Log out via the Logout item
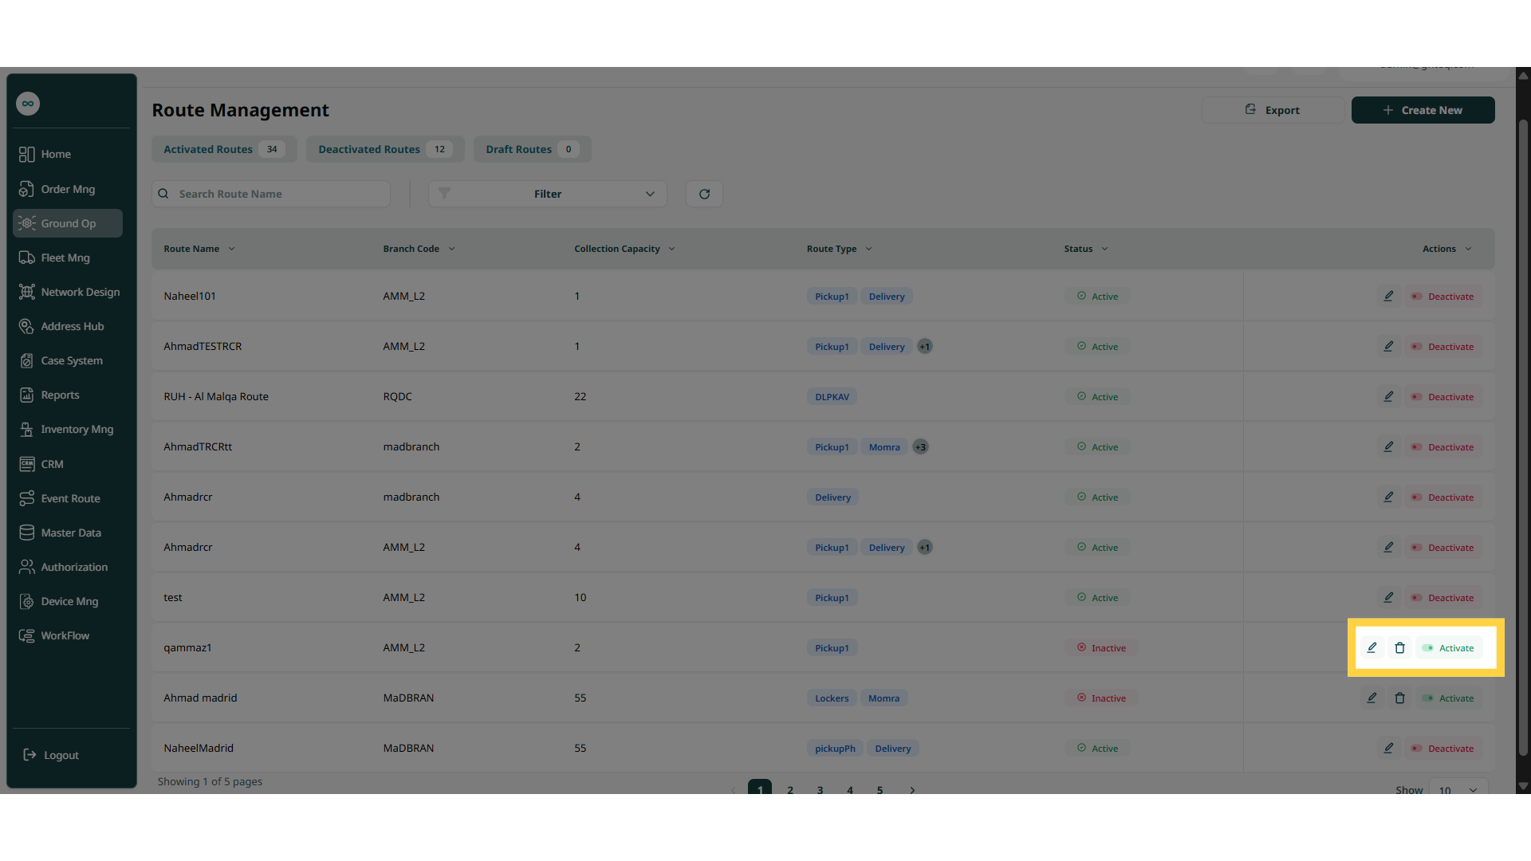Viewport: 1531px width, 861px height. pos(52,755)
